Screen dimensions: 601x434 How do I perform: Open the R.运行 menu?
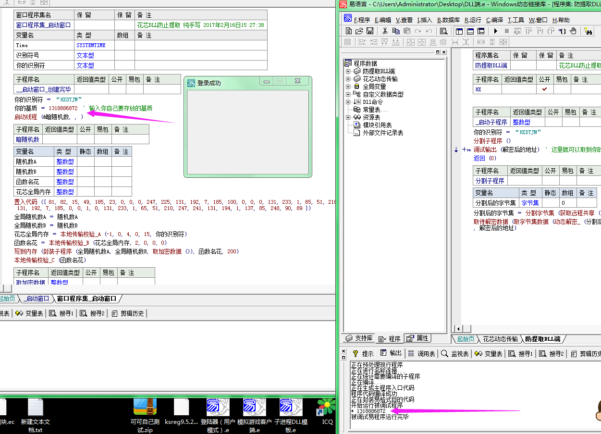pos(473,20)
